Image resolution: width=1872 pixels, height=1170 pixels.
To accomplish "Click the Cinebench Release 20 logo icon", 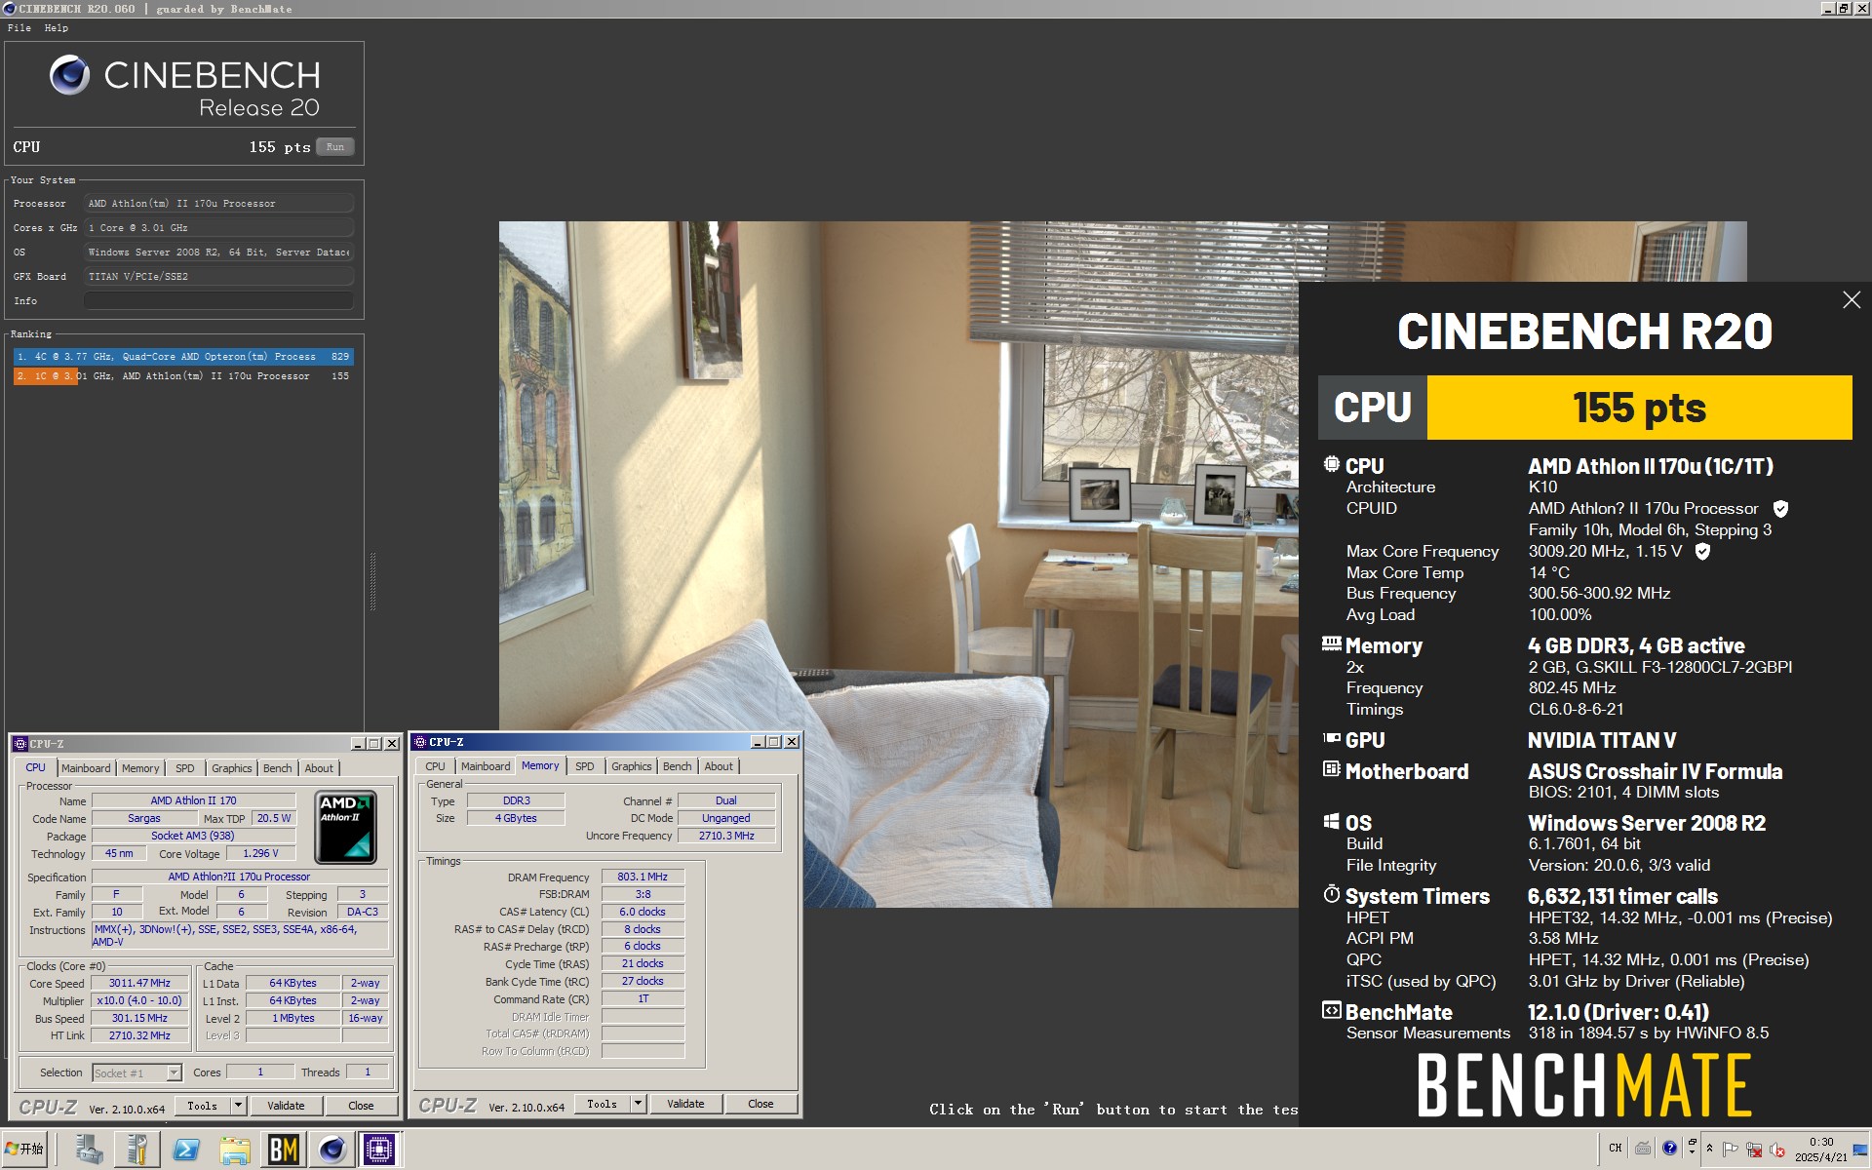I will pyautogui.click(x=69, y=75).
